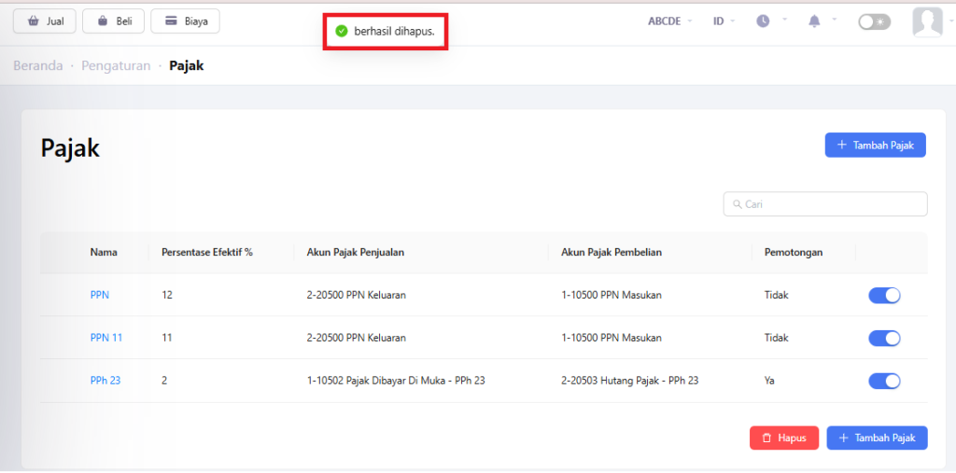Go to Beranda in the breadcrumb
956x473 pixels.
pos(38,66)
